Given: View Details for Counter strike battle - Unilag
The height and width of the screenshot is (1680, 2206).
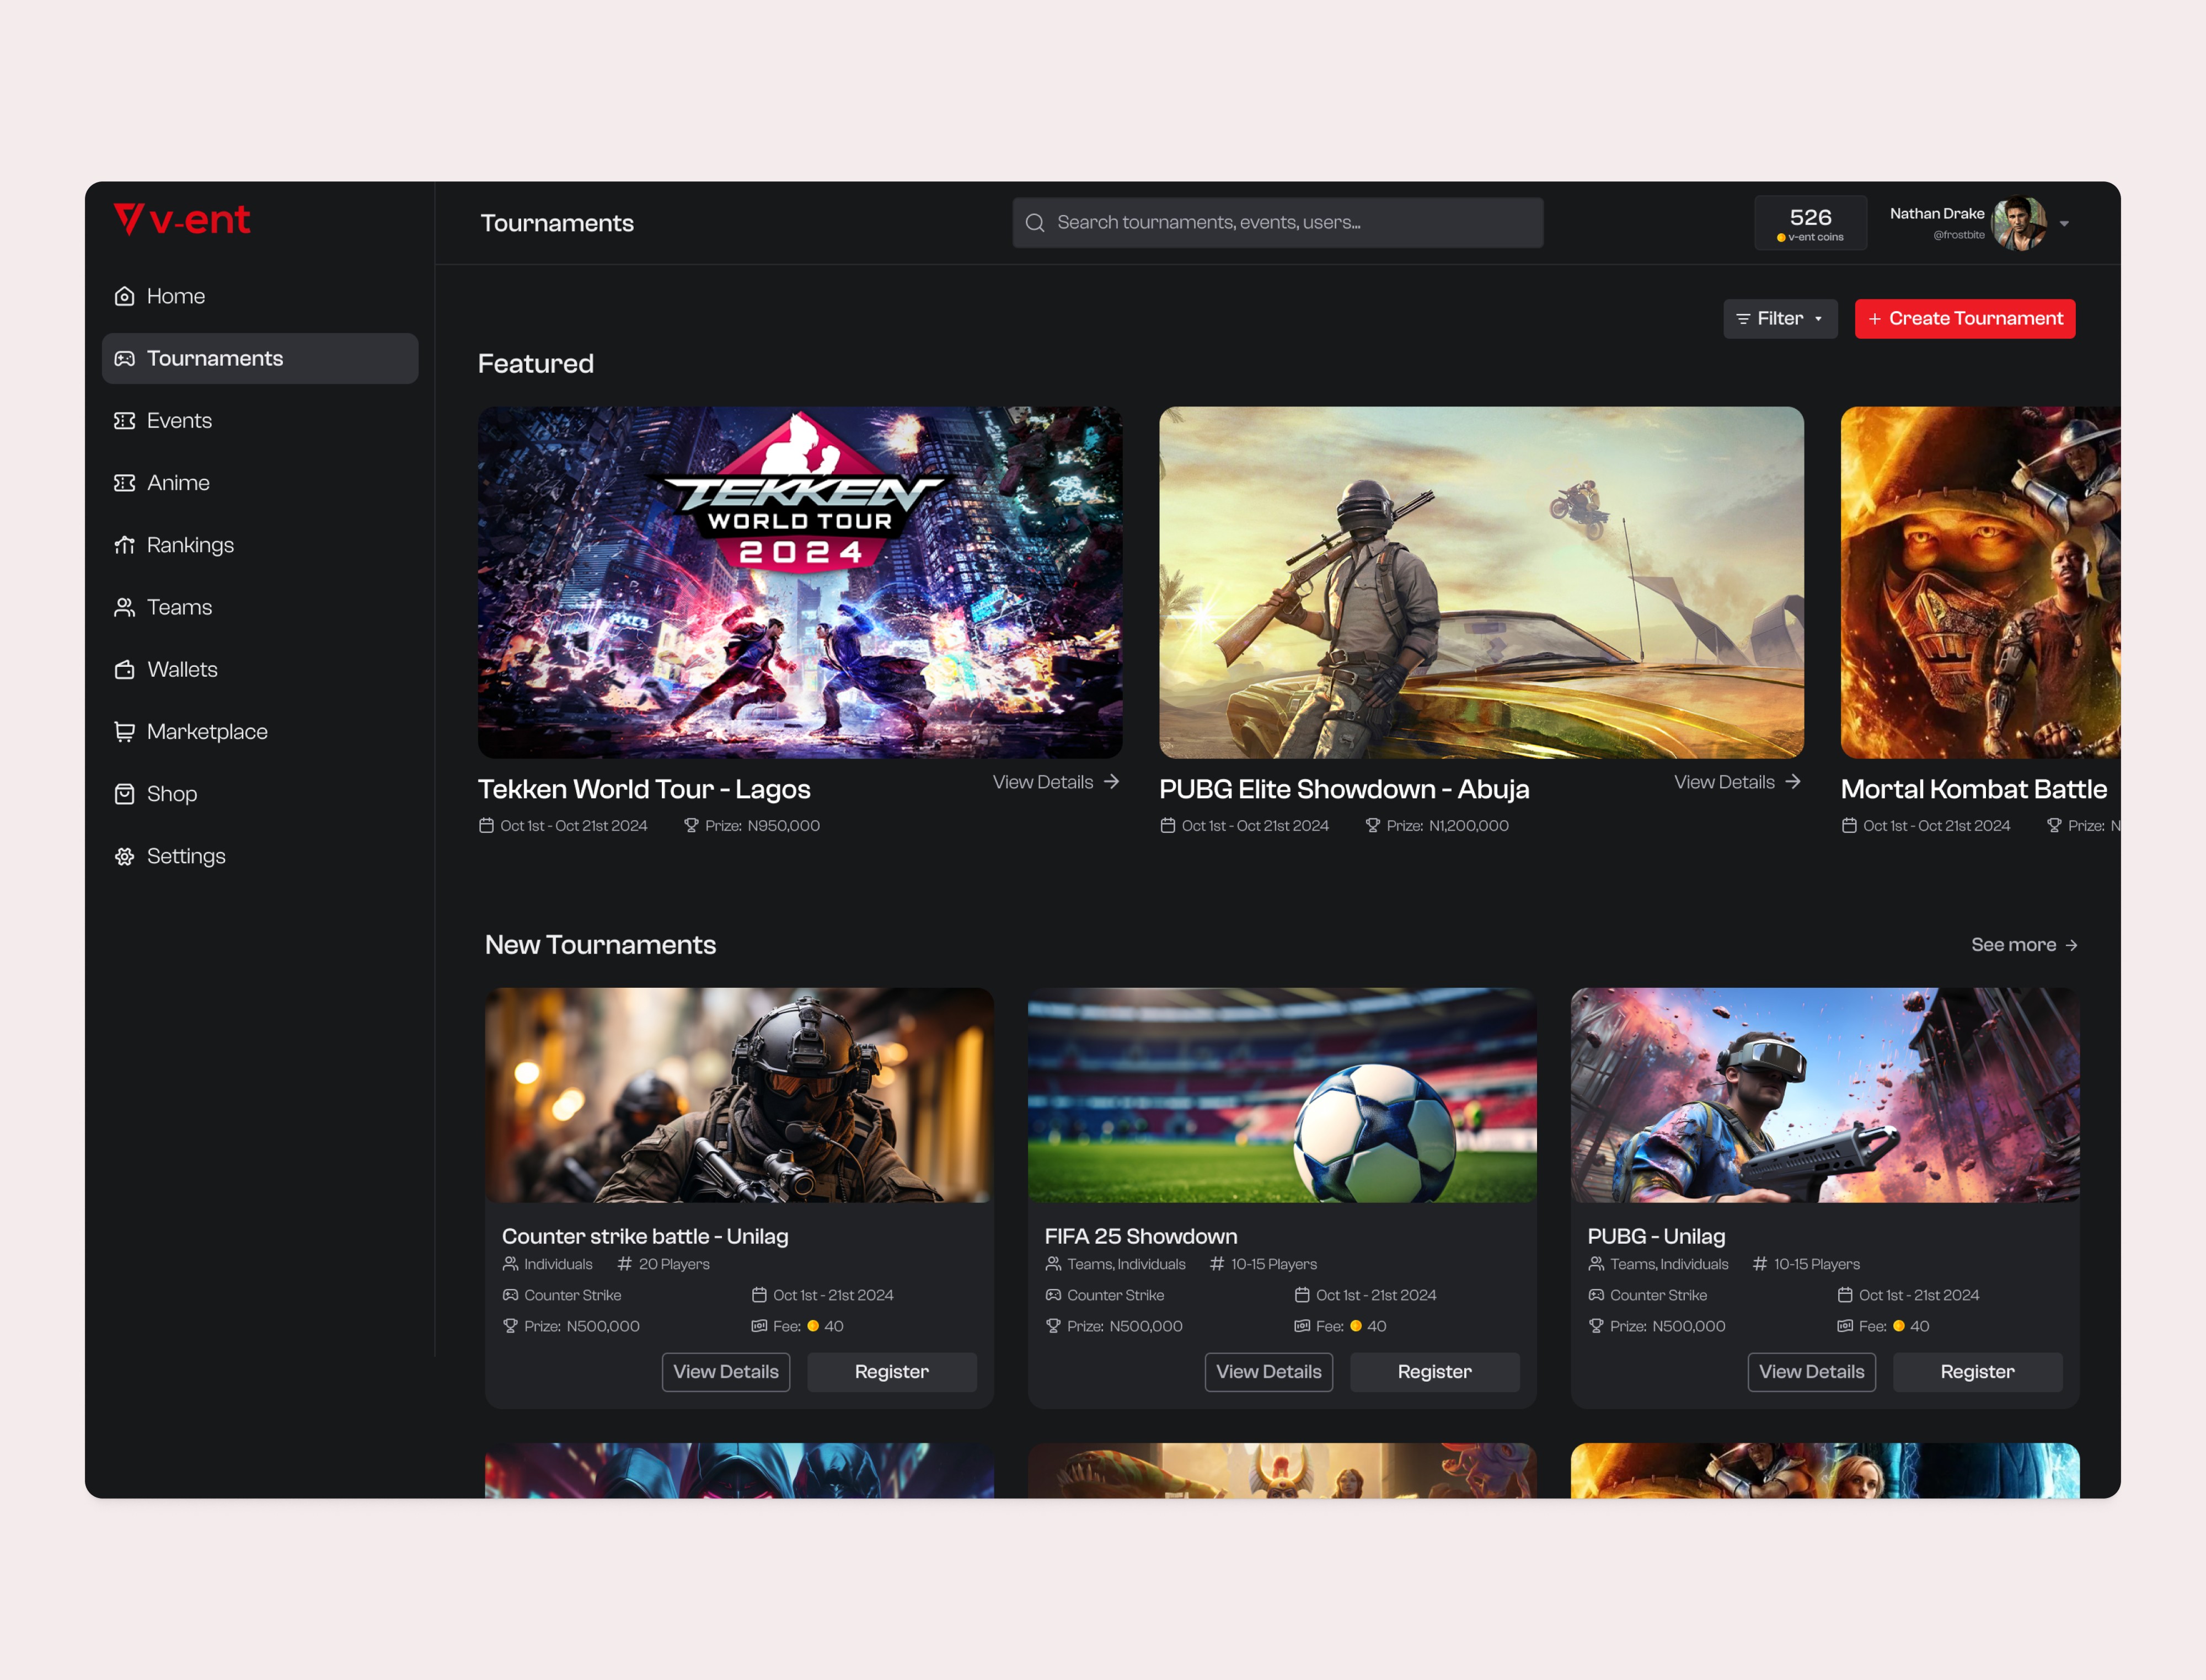Looking at the screenshot, I should tap(726, 1371).
